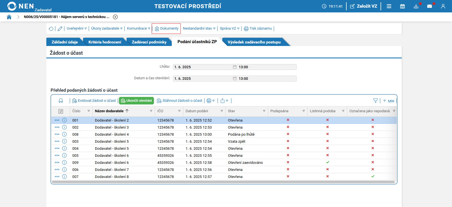Open info icon for row 006
Image resolution: width=452 pixels, height=207 pixels.
[x=64, y=169]
